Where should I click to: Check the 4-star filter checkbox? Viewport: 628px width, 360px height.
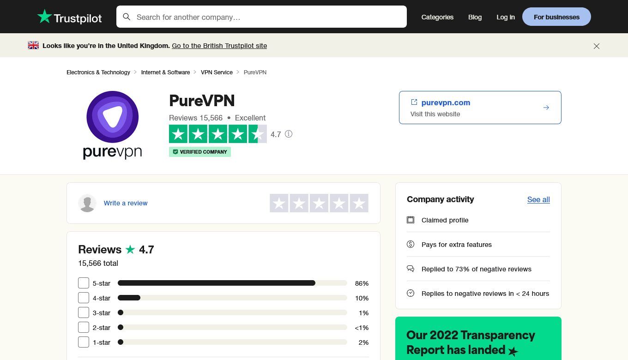84,298
